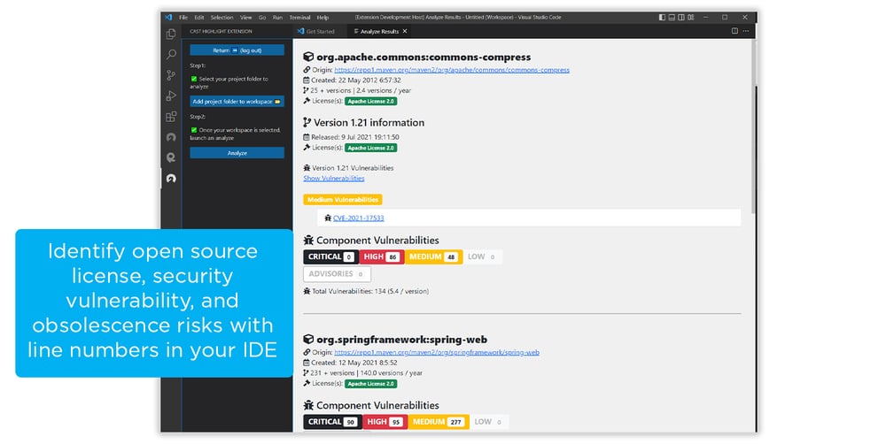886x444 pixels.
Task: Click the red HIGH 86 vulnerabilities badge
Action: tap(381, 256)
